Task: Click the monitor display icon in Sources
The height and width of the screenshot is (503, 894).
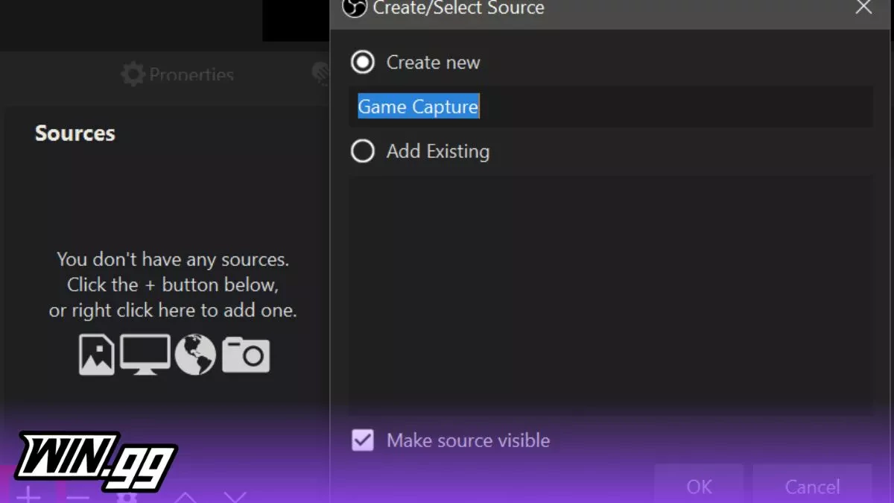Action: coord(145,355)
